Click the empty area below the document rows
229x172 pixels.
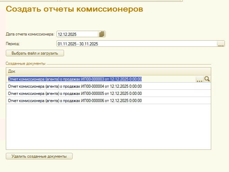[x=108, y=126]
